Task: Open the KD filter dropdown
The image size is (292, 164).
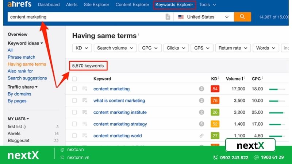Action: coord(82,48)
